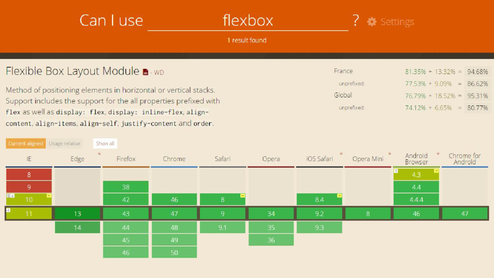Click the Firefox 44 cell

(x=126, y=227)
